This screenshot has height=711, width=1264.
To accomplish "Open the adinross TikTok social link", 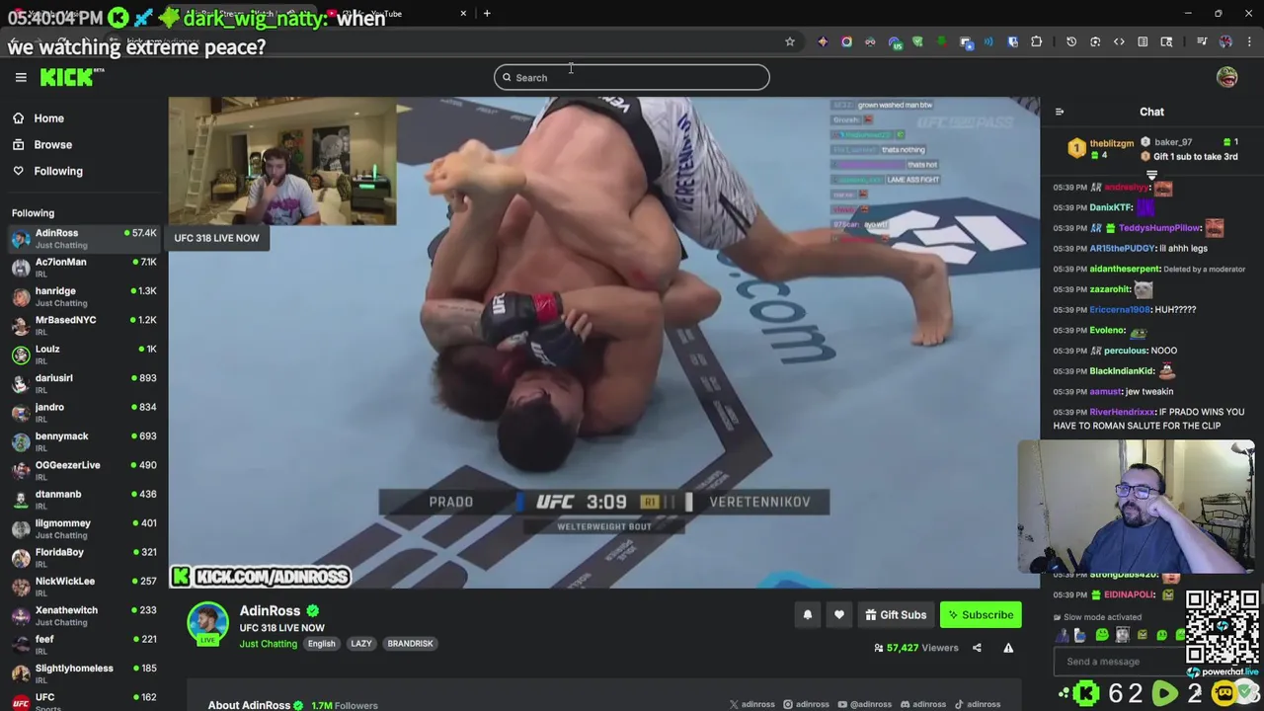I will [x=978, y=704].
